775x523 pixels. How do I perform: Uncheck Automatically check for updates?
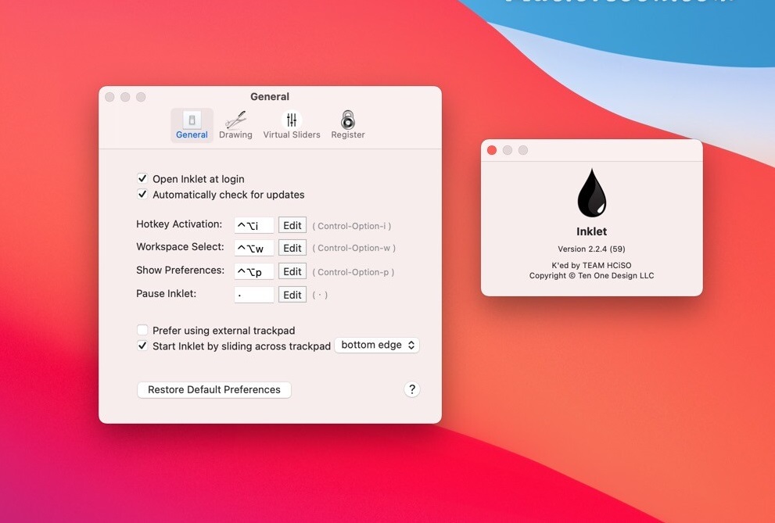142,194
